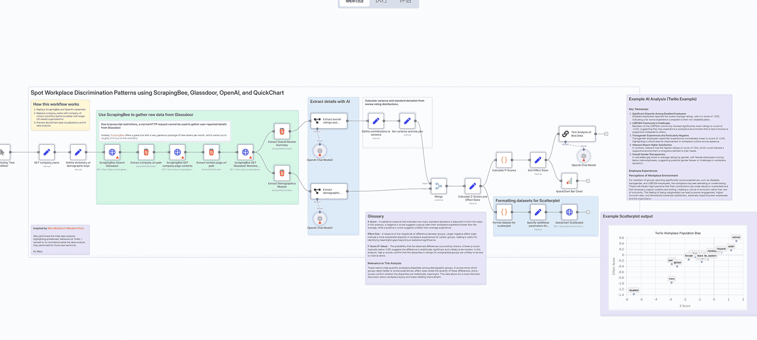Click the manual trigger node with cursor icon
The width and height of the screenshot is (757, 340).
click(4, 152)
